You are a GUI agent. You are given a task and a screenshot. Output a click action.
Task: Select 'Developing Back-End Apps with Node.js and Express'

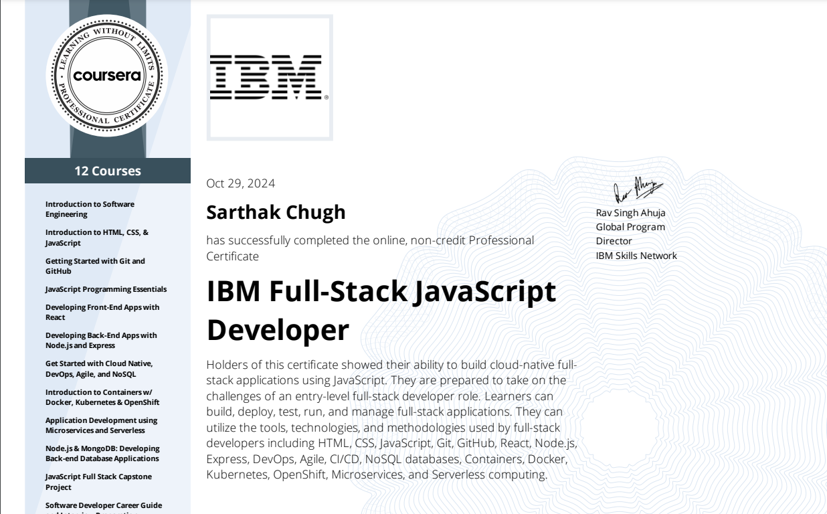pyautogui.click(x=101, y=340)
